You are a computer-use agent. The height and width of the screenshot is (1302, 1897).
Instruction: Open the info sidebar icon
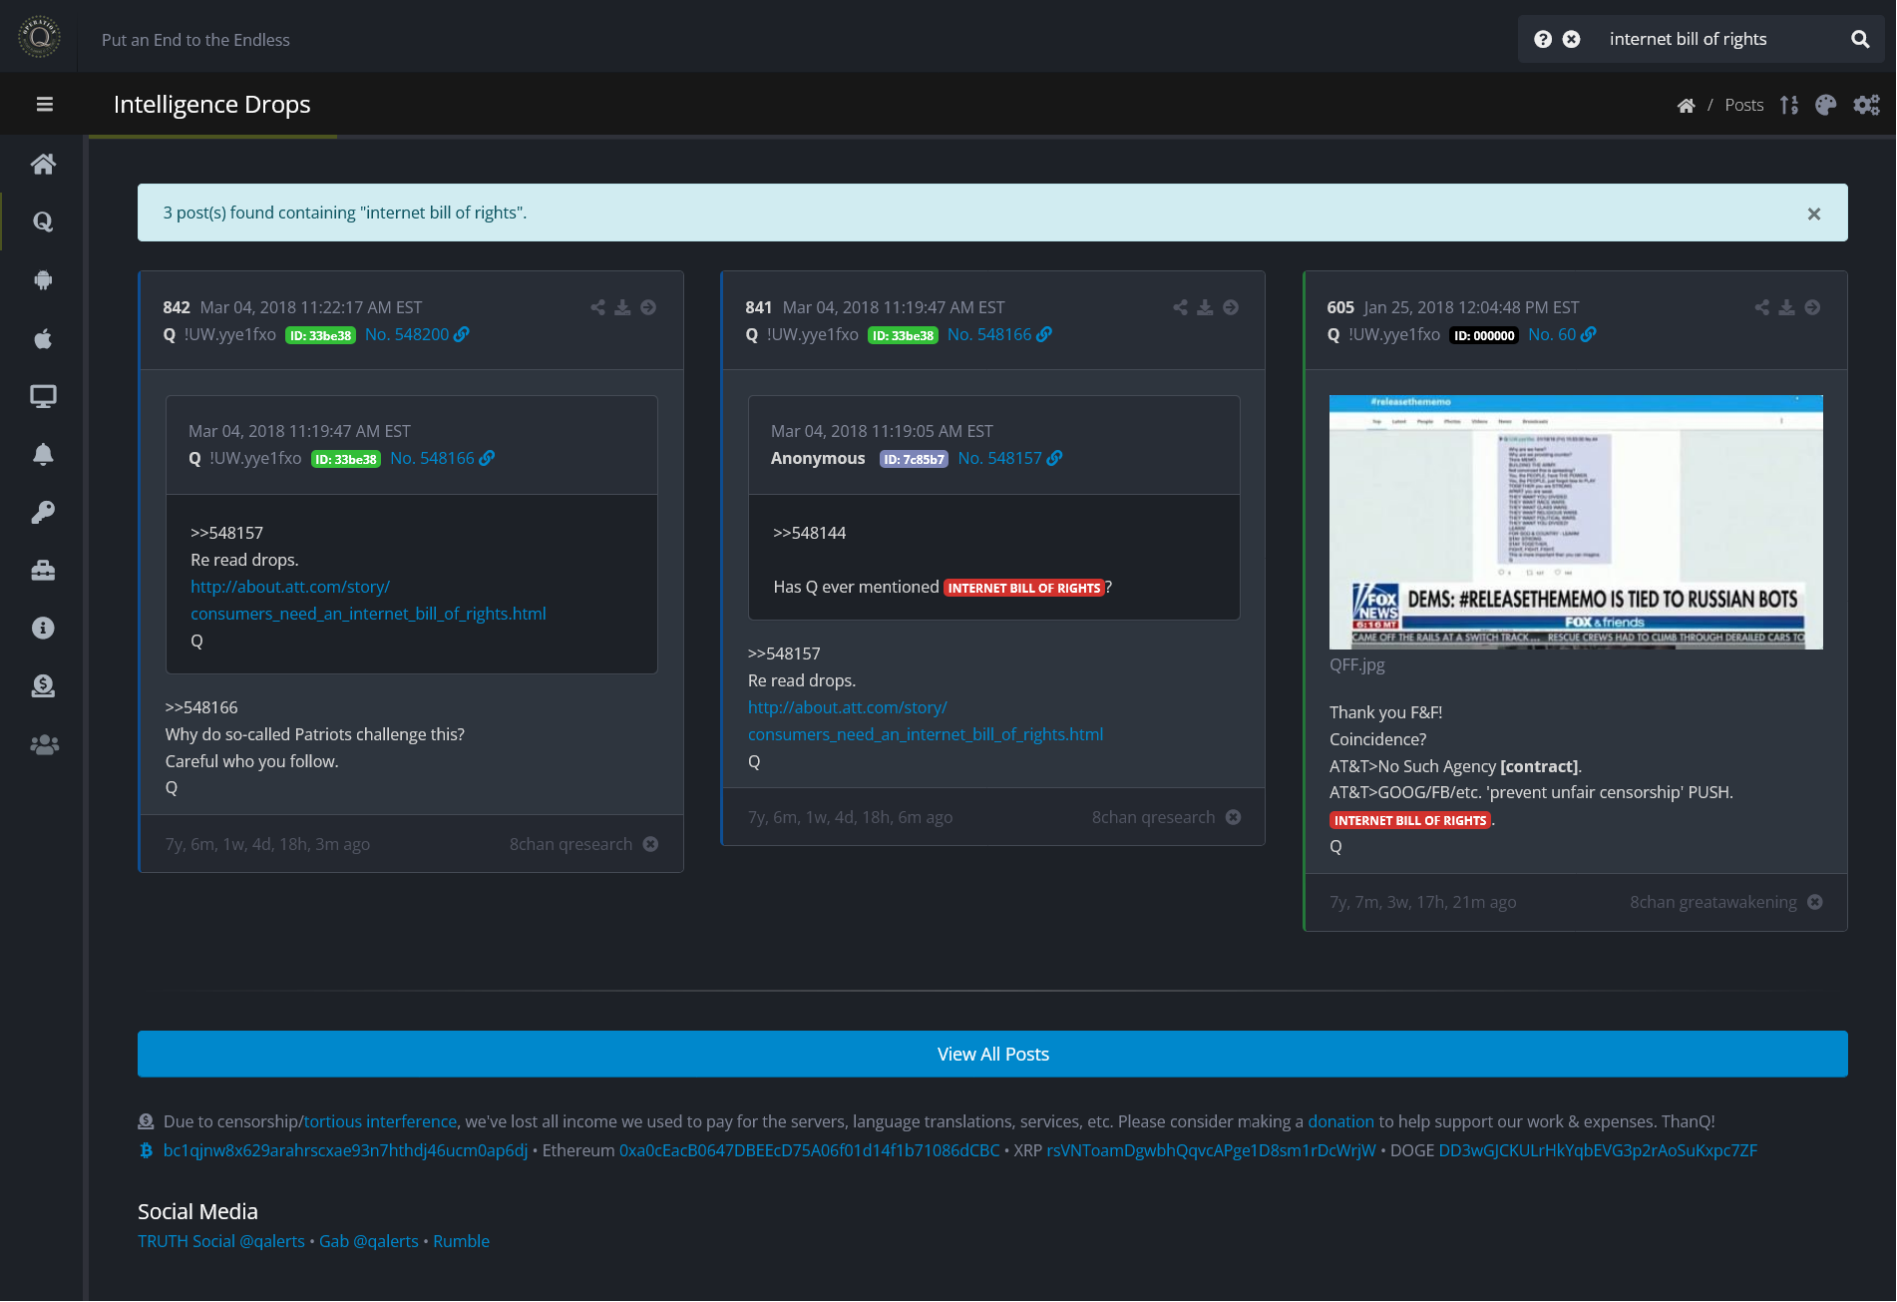43,628
